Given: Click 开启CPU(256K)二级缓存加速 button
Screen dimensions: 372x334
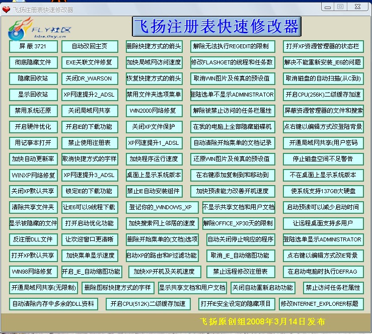Looking at the screenshot, I should pyautogui.click(x=323, y=95).
